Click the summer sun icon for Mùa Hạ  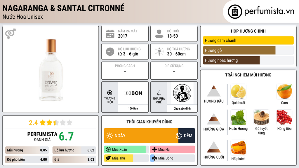pos(154,150)
